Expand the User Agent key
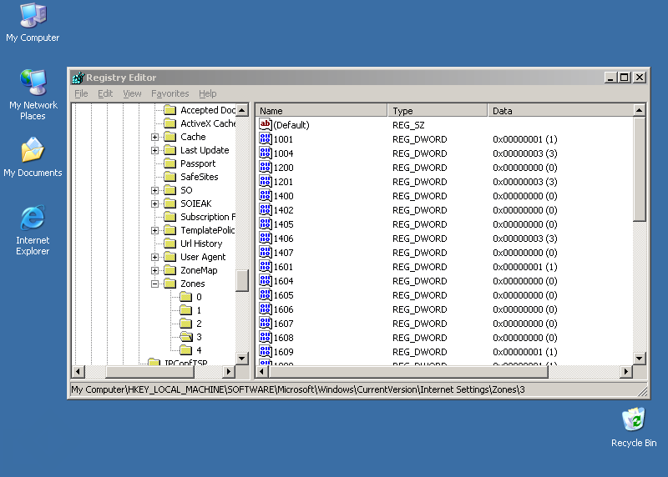Viewport: 668px width, 477px height. point(154,257)
